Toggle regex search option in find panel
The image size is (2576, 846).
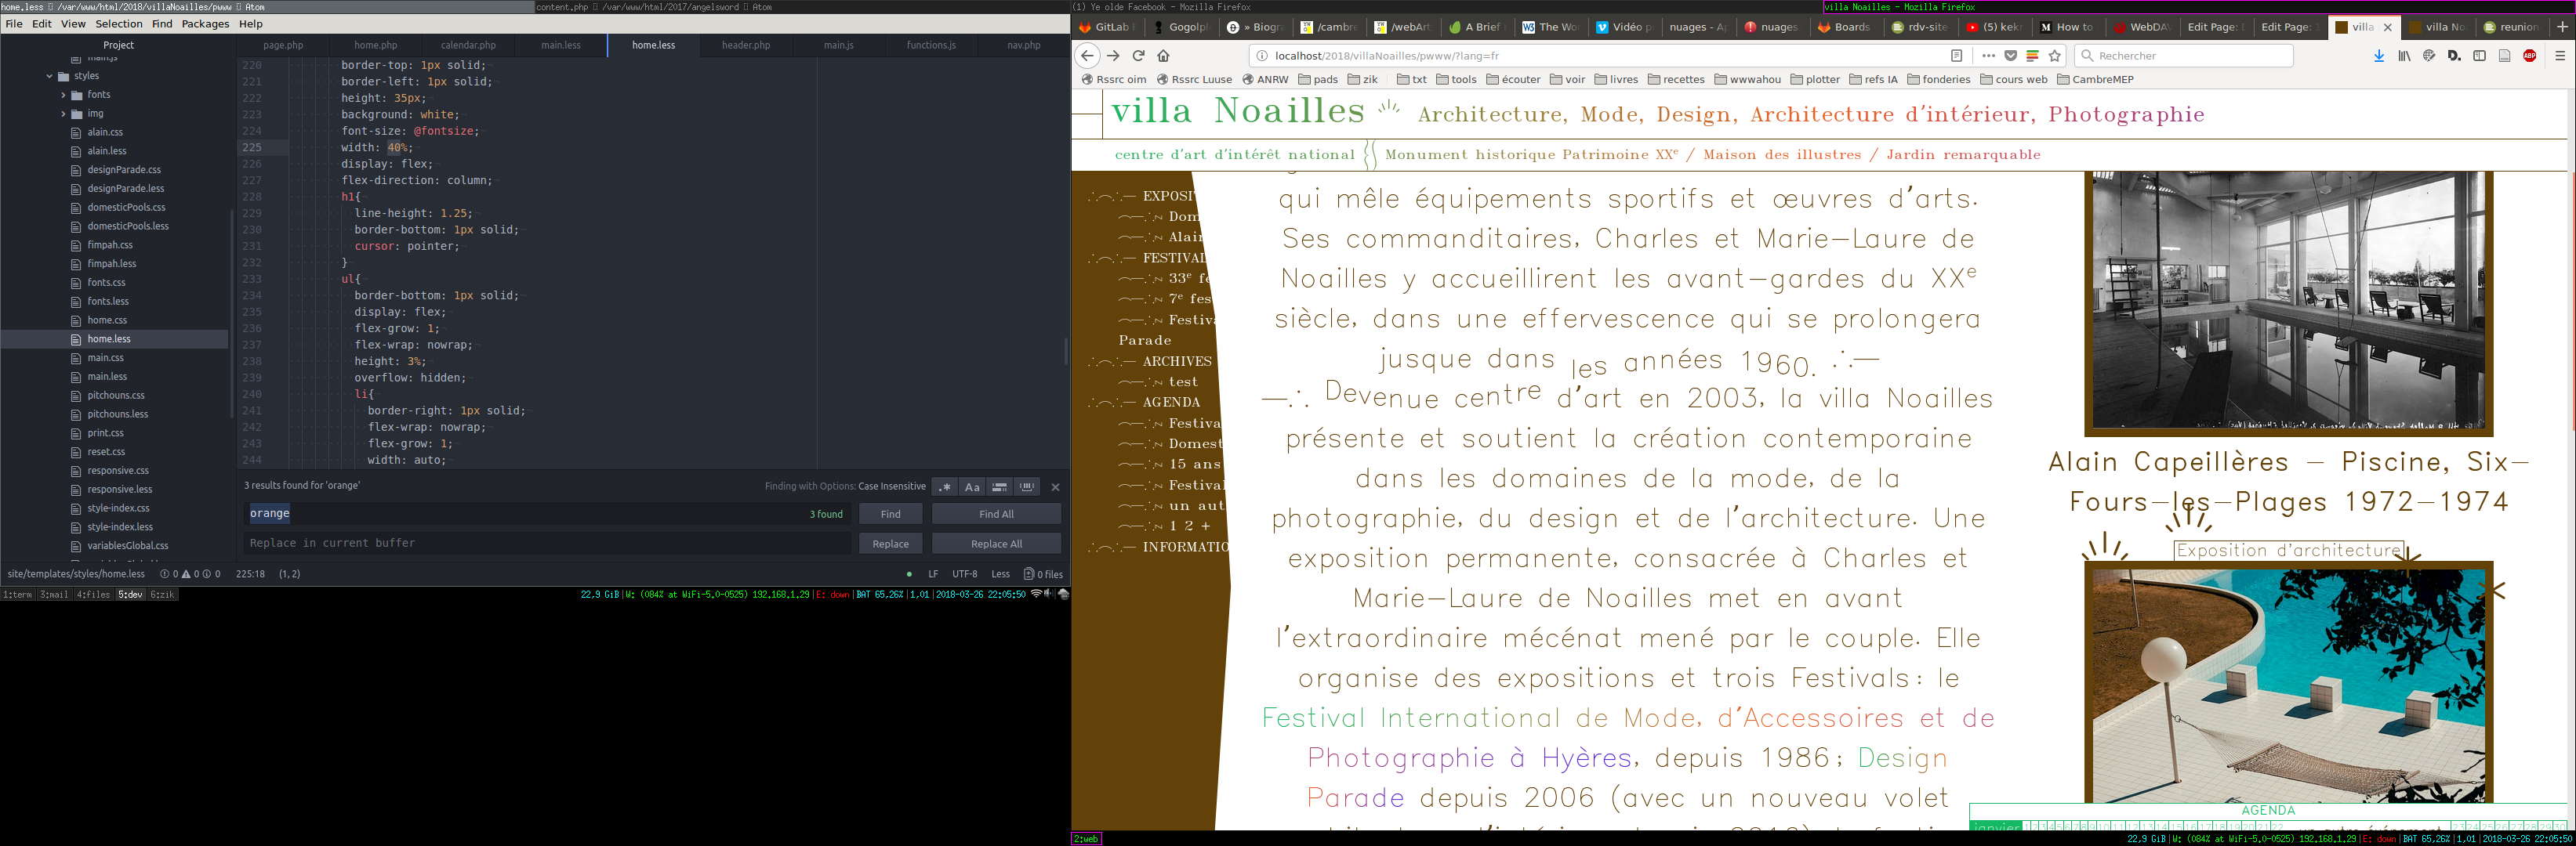tap(944, 486)
